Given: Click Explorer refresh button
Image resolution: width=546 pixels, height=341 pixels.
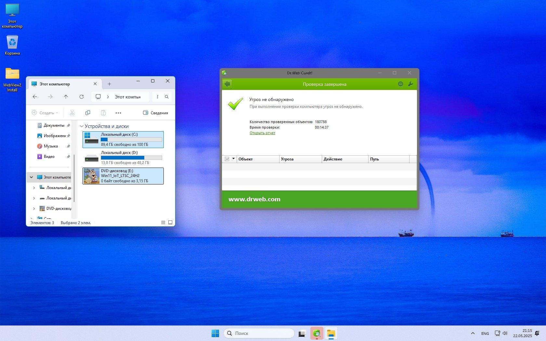Looking at the screenshot, I should pos(82,97).
